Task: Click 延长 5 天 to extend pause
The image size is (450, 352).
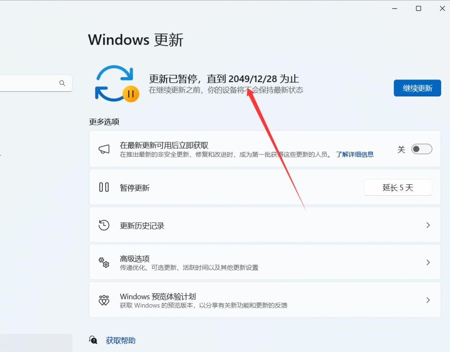Action: point(398,187)
